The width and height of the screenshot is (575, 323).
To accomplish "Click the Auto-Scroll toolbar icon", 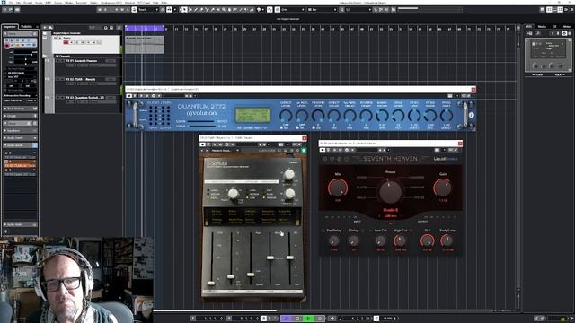I will click(x=169, y=10).
